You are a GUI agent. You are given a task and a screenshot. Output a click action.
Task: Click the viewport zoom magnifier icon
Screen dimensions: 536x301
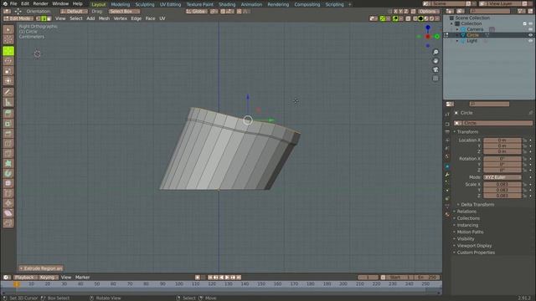tap(435, 52)
